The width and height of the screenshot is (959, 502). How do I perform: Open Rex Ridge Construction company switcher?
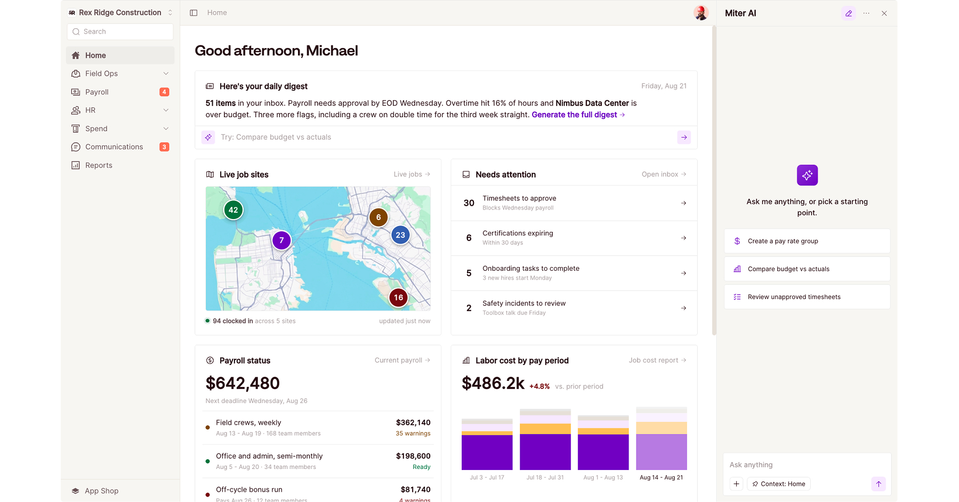click(x=120, y=13)
